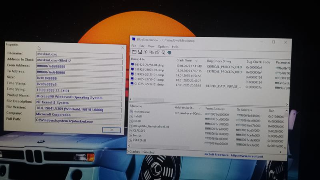The image size is (320, 180).
Task: Click scroll-up arrow in lower pane
Action: click(286, 111)
